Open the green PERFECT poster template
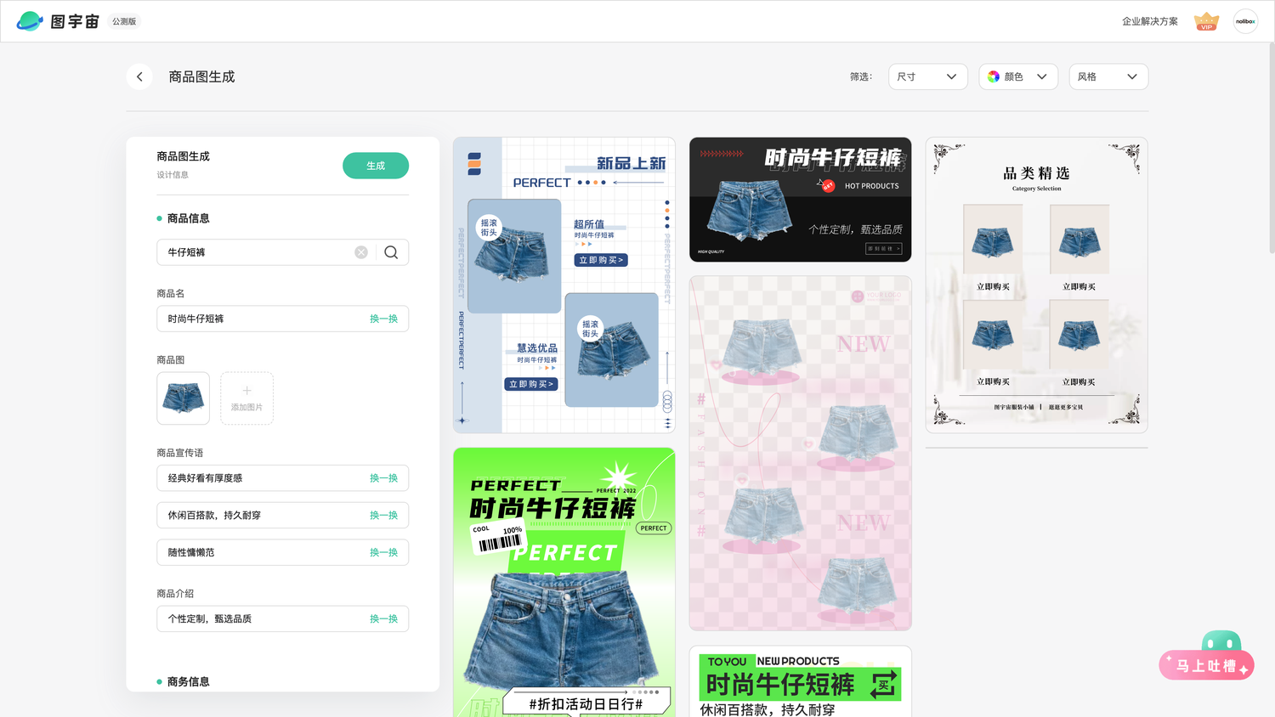The image size is (1275, 717). pyautogui.click(x=564, y=583)
